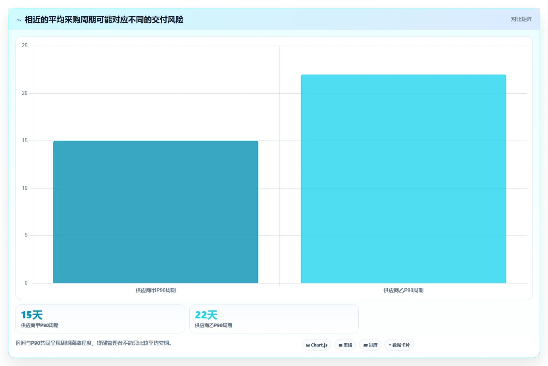The height and width of the screenshot is (366, 548).
Task: Click the y-axis value 5
Action: coord(26,235)
